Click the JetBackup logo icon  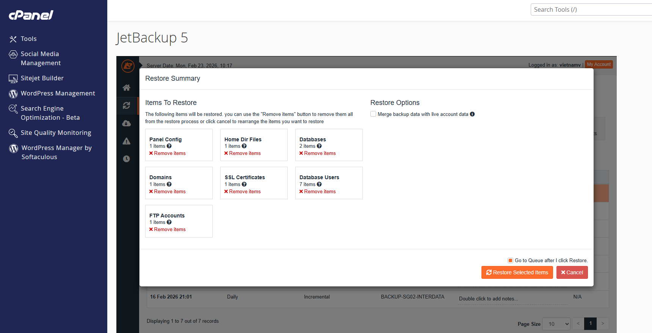point(128,66)
